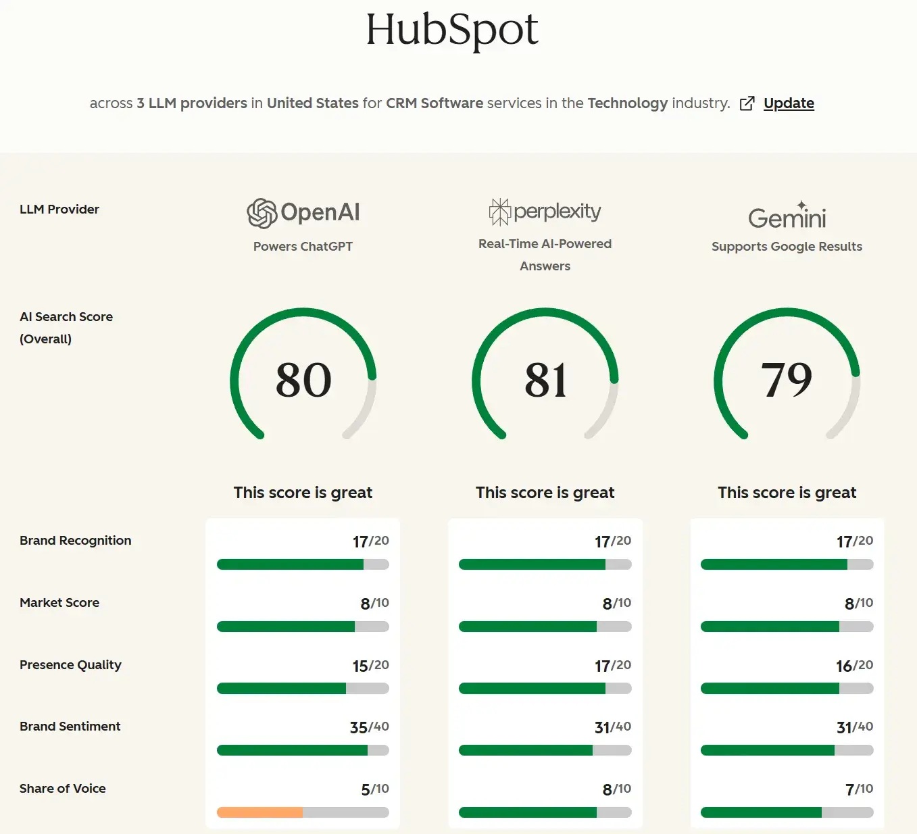Click OpenAI Share of Voice value 5/10

click(x=375, y=789)
